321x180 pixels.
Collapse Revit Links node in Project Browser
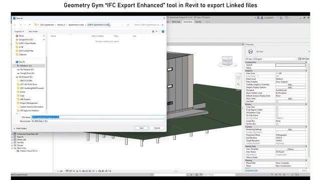(x=12, y=148)
